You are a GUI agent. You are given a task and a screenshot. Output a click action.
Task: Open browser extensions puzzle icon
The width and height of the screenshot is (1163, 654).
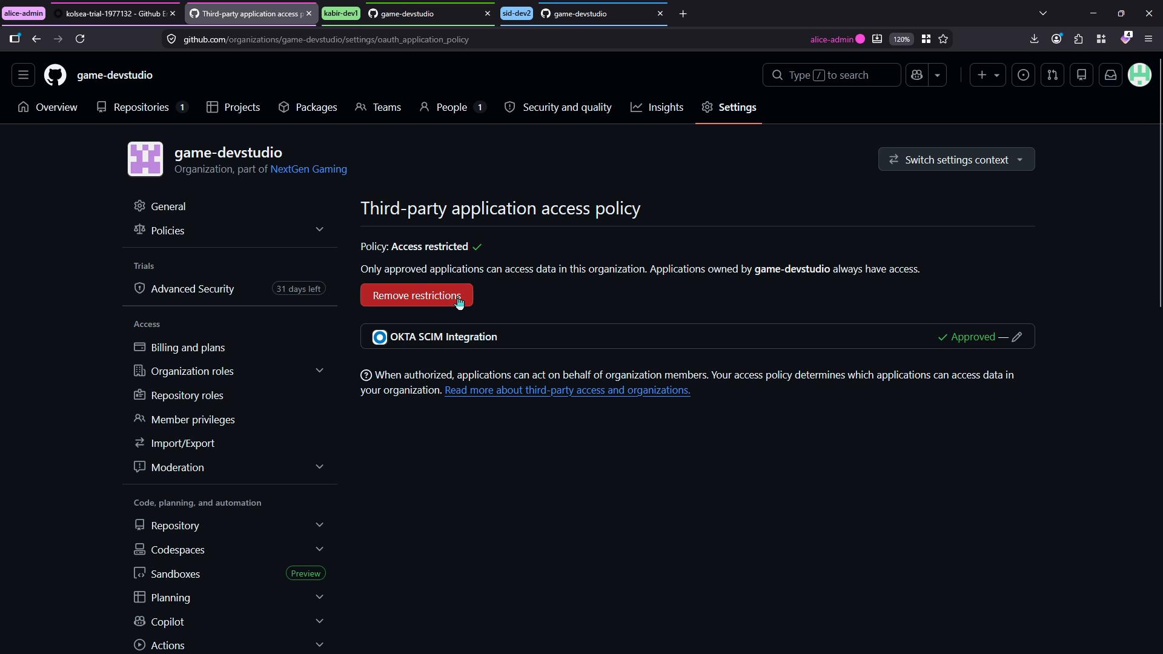tap(1078, 39)
